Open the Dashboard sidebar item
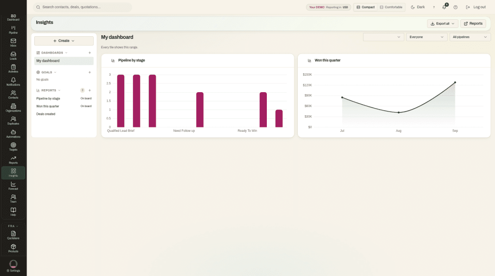Screen dimensions: 495x276 pos(13,17)
